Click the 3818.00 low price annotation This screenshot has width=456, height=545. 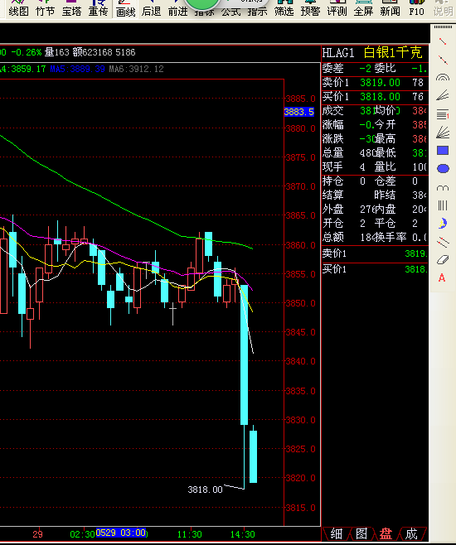205,490
